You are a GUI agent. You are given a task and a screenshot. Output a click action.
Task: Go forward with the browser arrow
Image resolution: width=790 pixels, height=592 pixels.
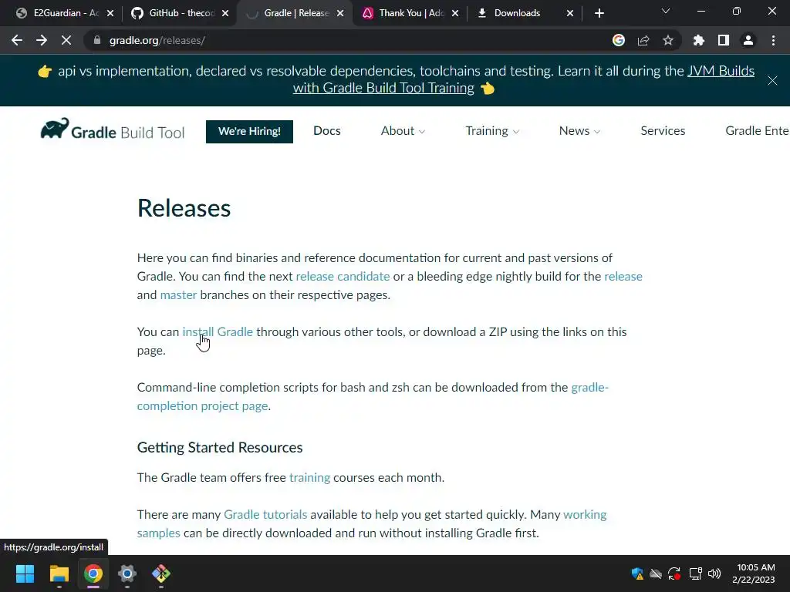pyautogui.click(x=42, y=40)
